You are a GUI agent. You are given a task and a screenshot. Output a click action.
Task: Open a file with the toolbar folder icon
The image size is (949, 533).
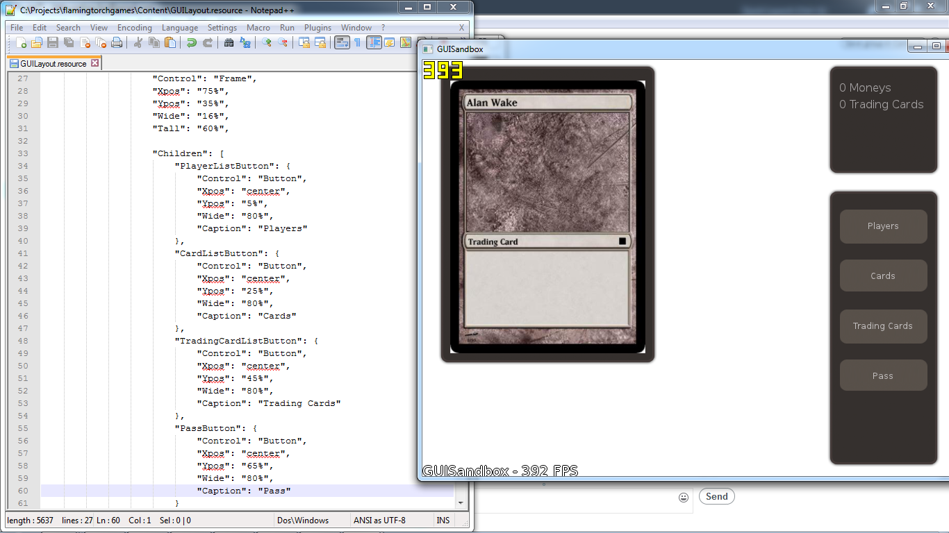click(37, 42)
